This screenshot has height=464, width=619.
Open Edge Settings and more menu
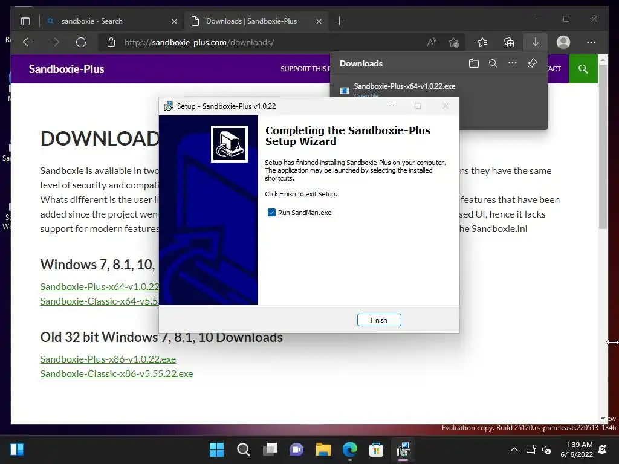pos(591,42)
